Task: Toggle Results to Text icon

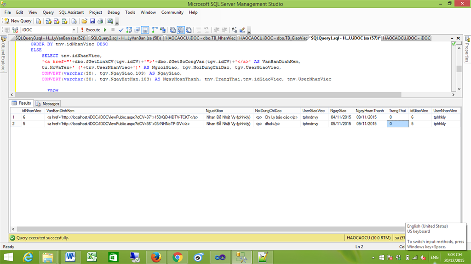Action: pos(173,30)
